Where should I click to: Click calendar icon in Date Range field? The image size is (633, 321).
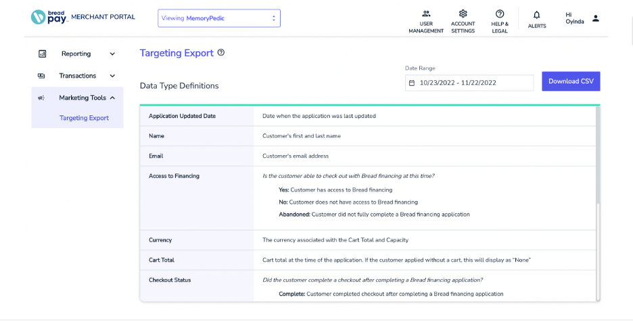click(x=412, y=83)
